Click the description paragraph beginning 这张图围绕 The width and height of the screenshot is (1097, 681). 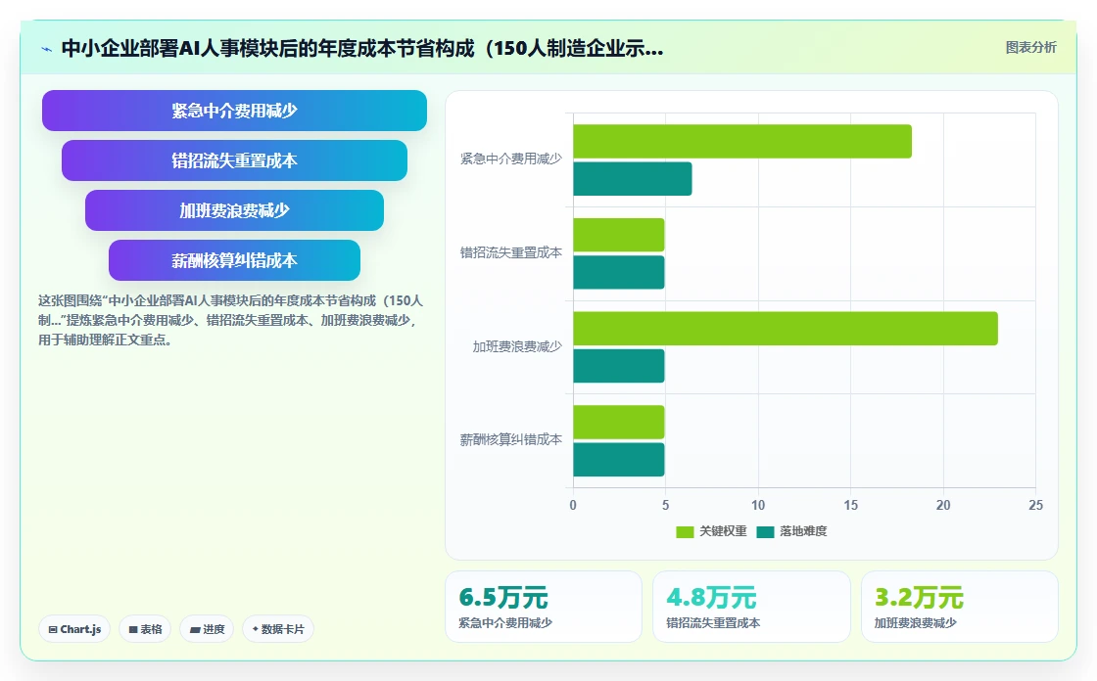click(x=231, y=320)
